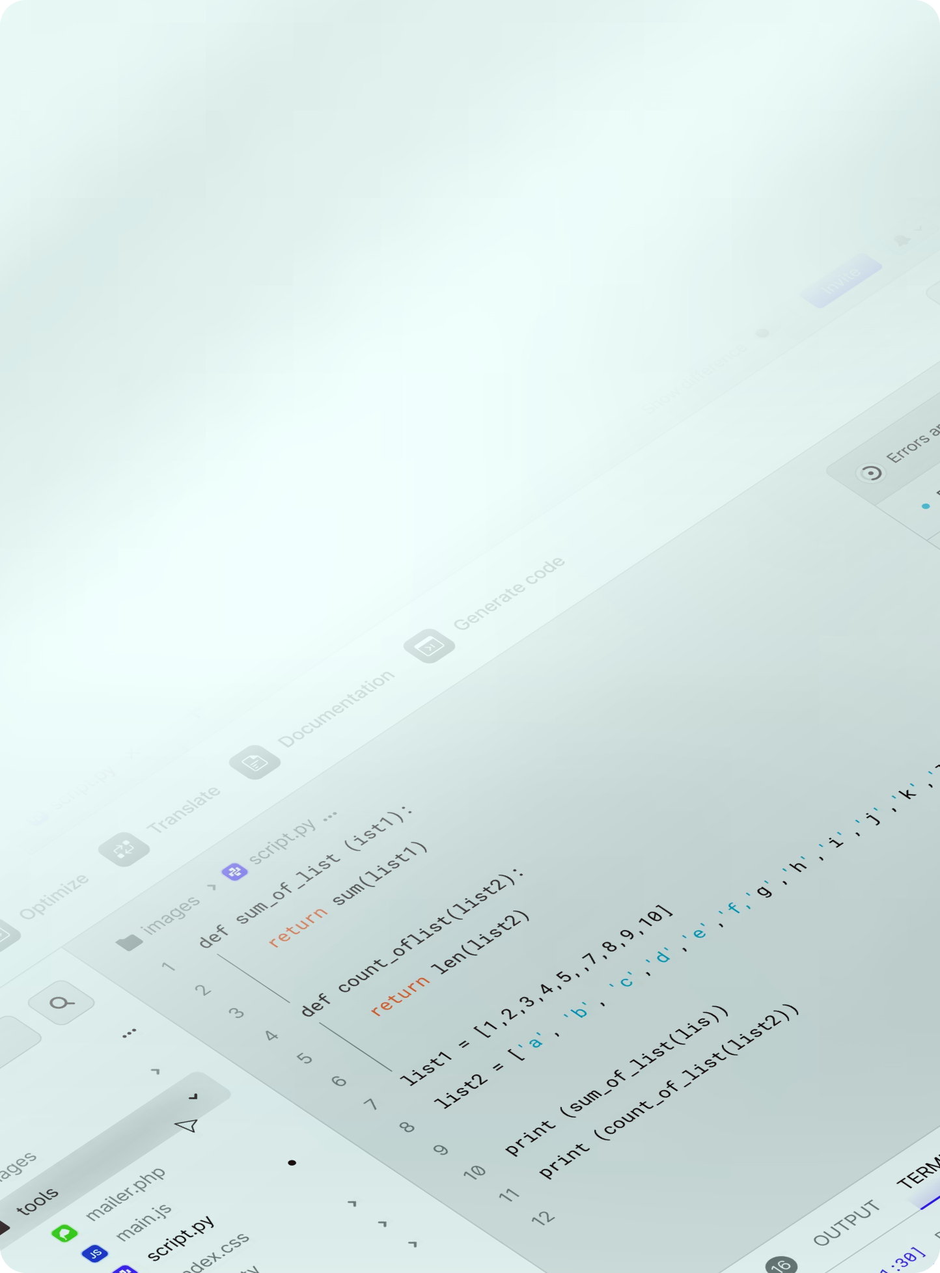Viewport: 940px width, 1273px height.
Task: Click the 'list1 = [1,2,3...' code line
Action: click(535, 995)
